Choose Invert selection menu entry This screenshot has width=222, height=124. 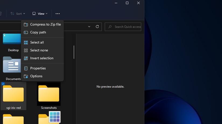pyautogui.click(x=42, y=58)
